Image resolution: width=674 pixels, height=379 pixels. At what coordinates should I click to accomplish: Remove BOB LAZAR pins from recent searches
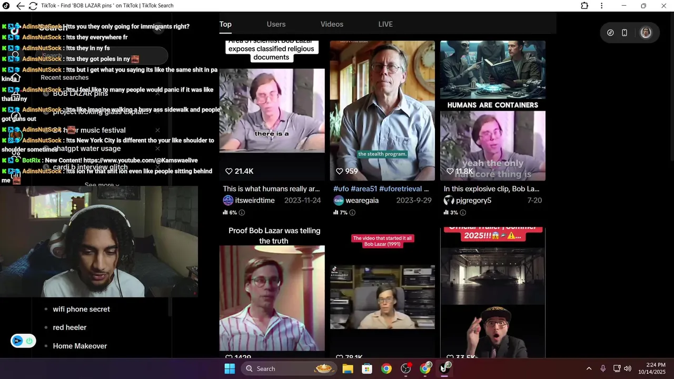point(157,93)
